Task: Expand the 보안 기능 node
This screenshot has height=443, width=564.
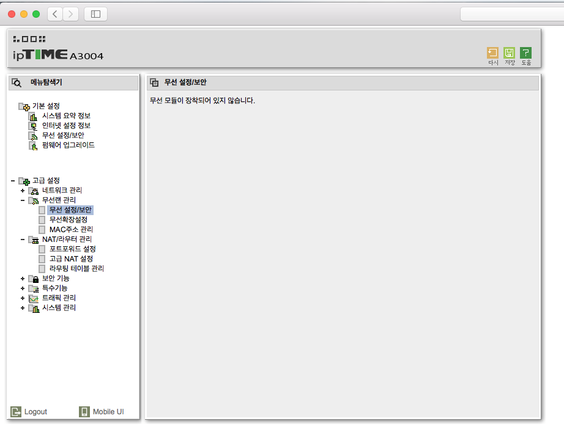Action: click(x=23, y=279)
